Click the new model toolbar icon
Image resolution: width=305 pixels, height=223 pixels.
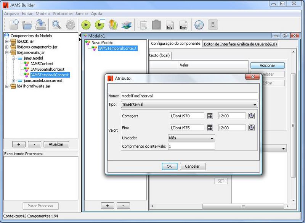pos(14,25)
